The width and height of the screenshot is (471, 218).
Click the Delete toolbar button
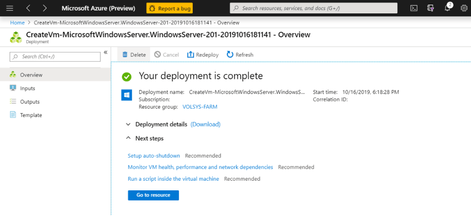pyautogui.click(x=134, y=55)
